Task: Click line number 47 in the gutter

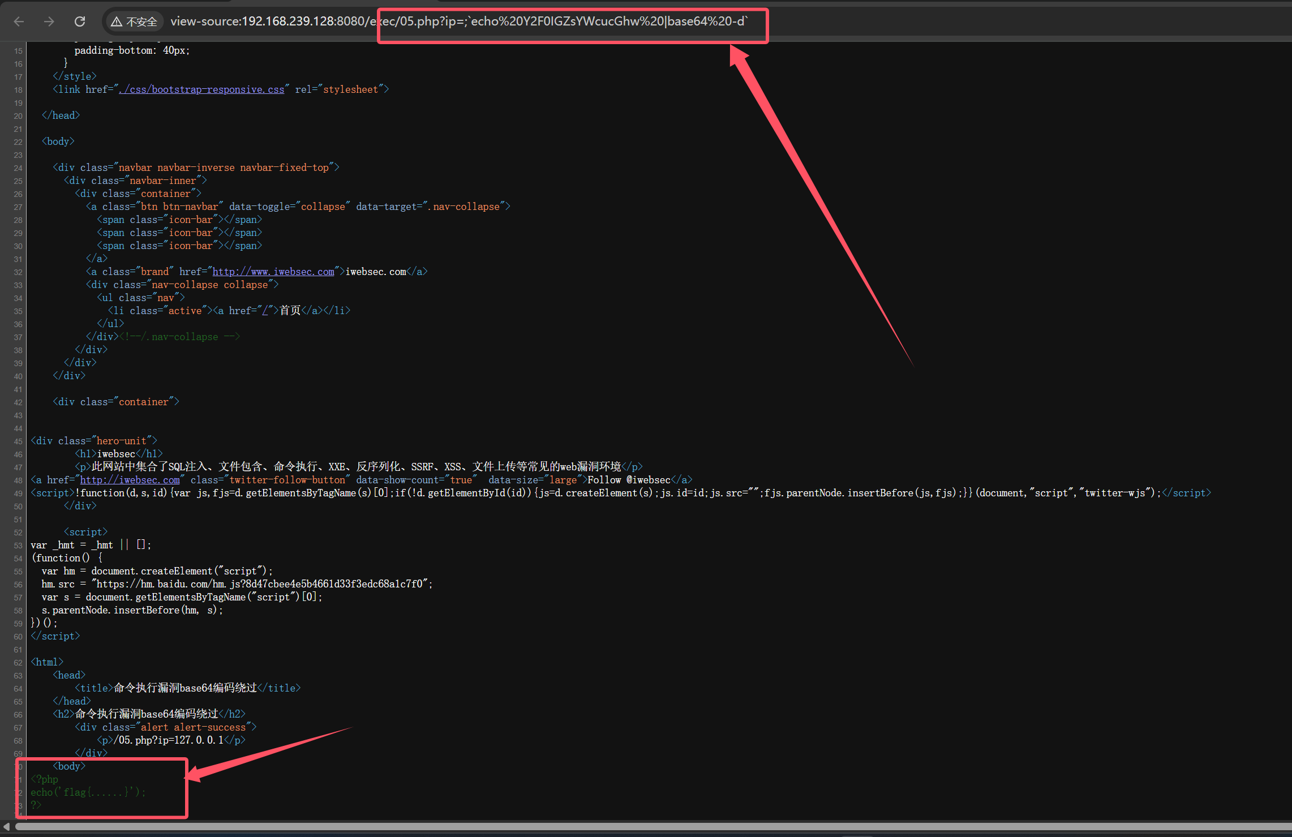Action: (18, 467)
